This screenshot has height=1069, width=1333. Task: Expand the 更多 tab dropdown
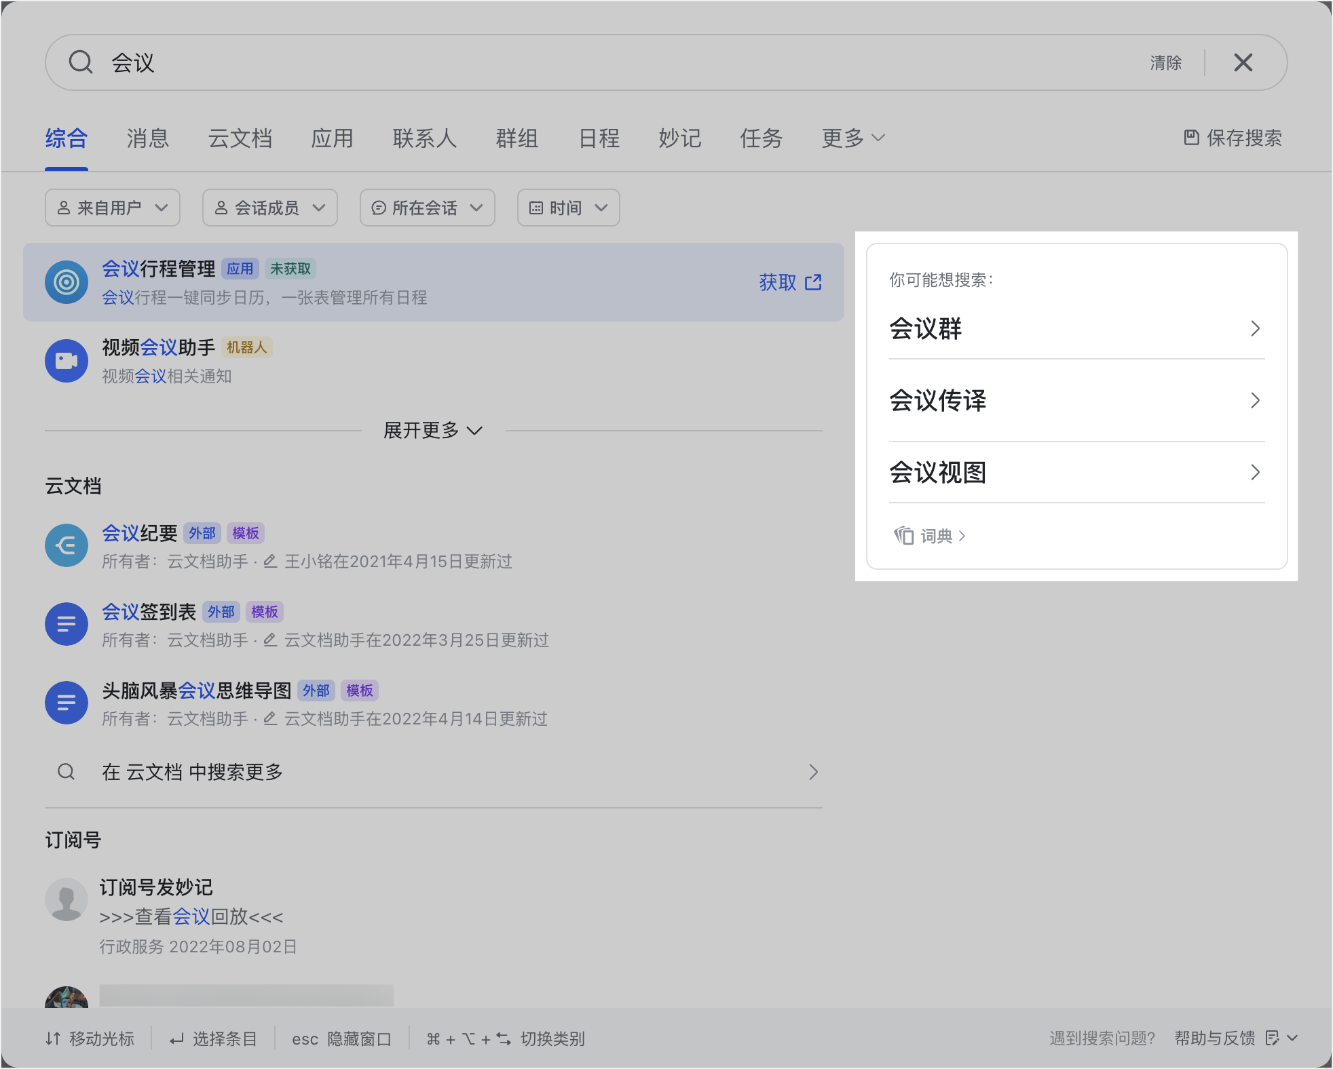point(853,138)
